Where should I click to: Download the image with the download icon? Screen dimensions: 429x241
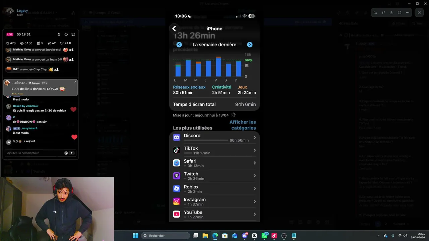coord(391,12)
